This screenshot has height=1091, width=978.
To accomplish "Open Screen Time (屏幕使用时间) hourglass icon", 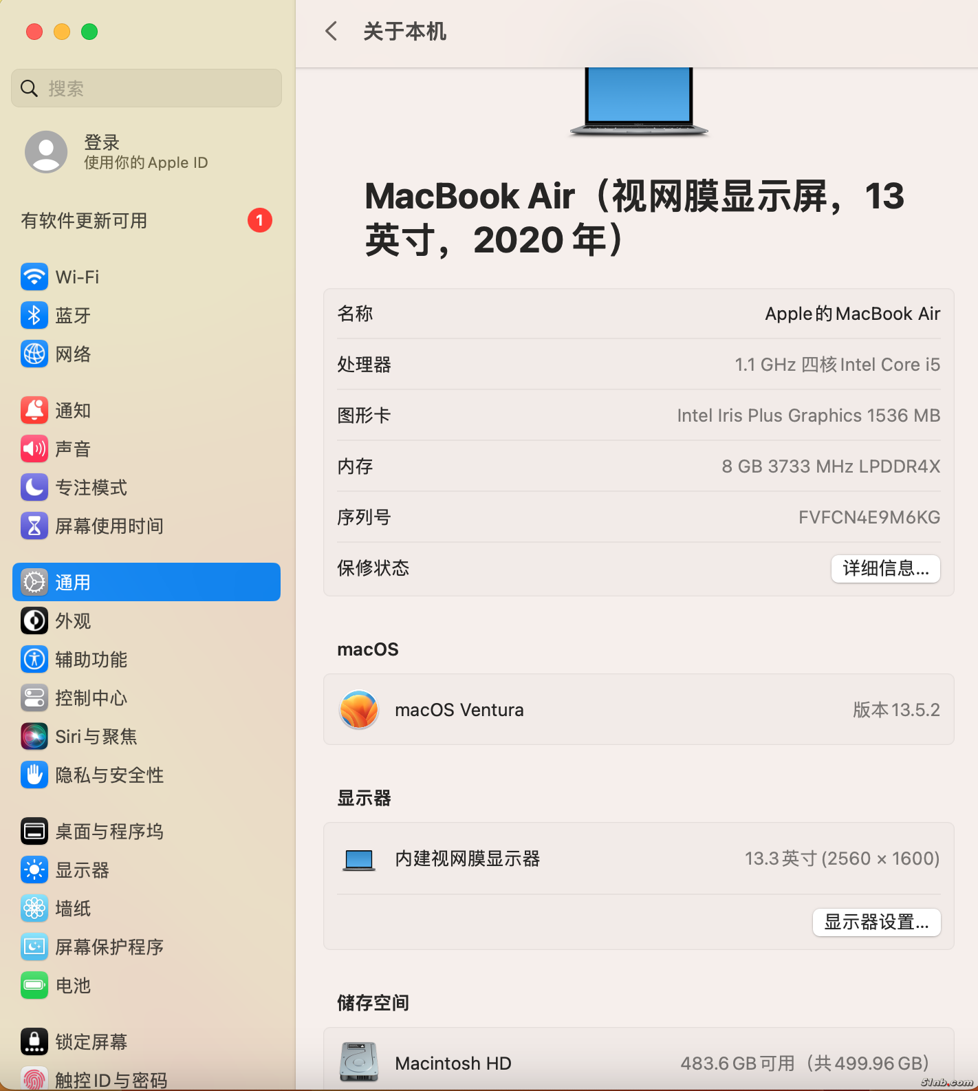I will tap(34, 526).
